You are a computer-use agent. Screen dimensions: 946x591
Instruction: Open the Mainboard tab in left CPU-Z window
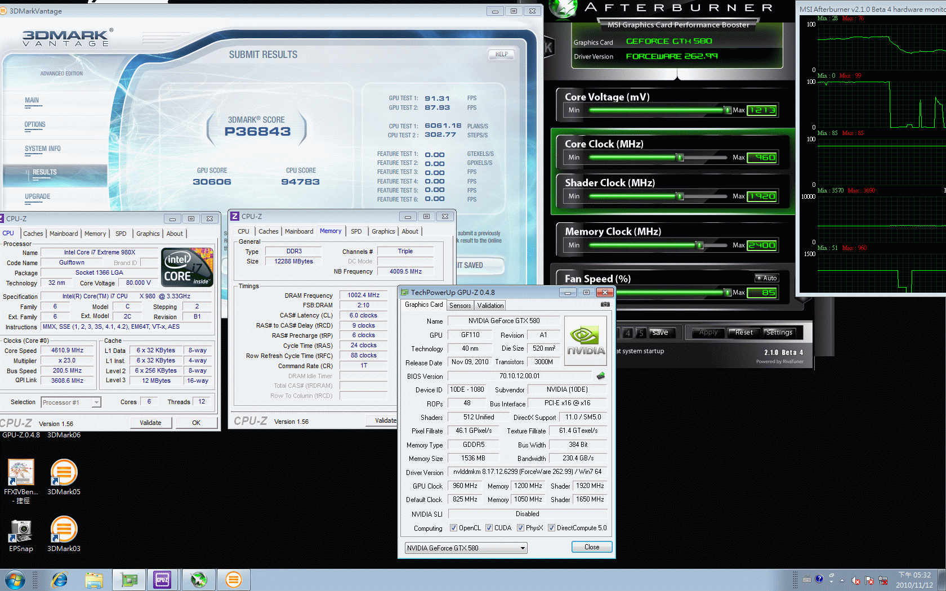tap(64, 234)
